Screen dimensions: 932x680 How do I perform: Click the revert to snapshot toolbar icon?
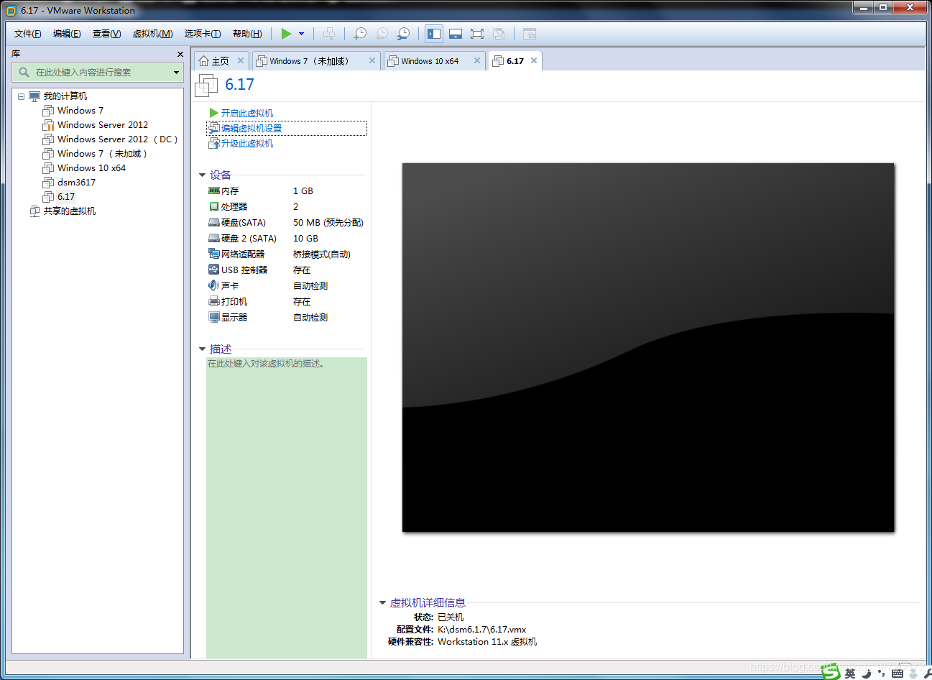pos(382,34)
